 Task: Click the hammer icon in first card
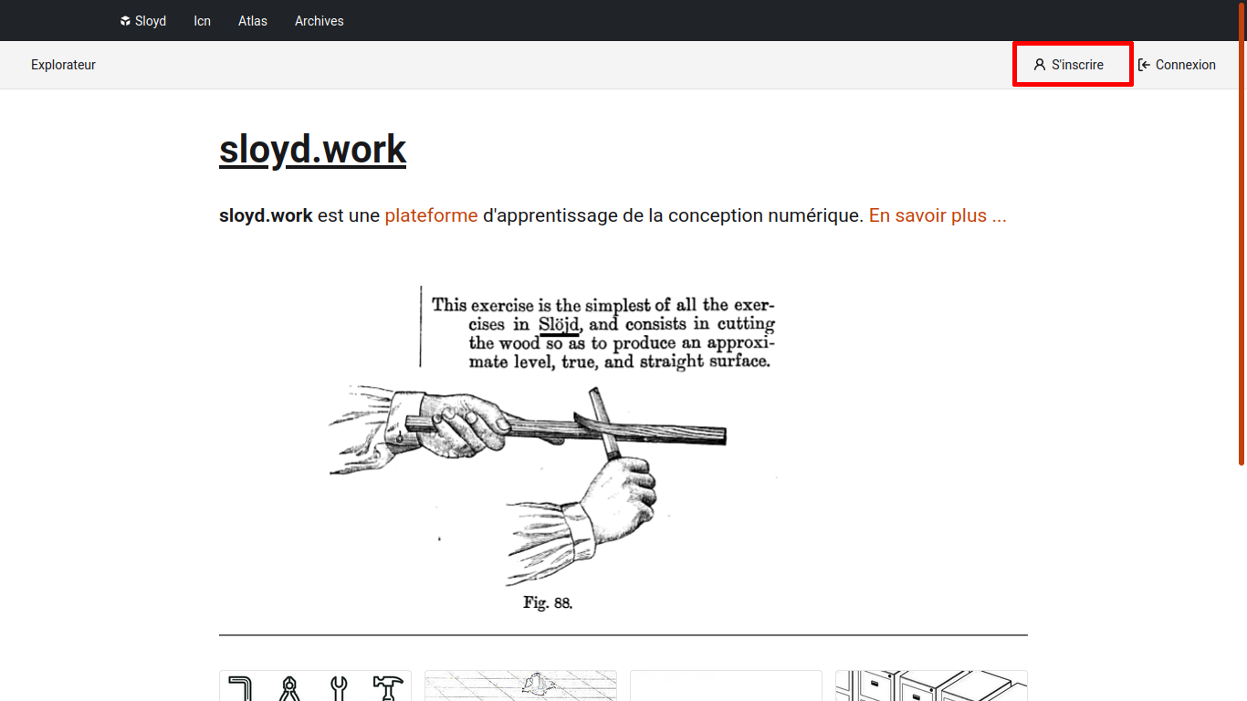(388, 687)
